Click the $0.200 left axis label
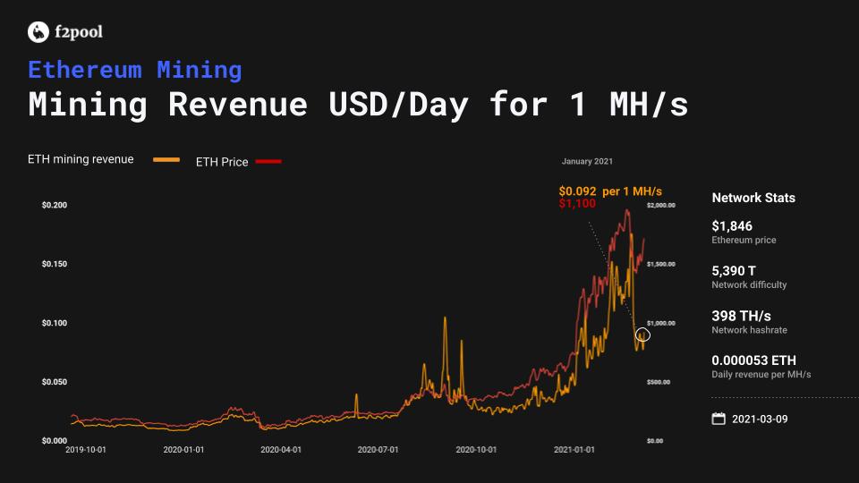The image size is (859, 483). click(55, 205)
